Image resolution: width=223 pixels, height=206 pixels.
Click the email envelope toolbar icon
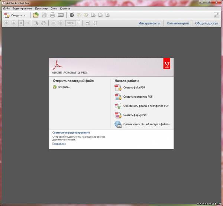click(61, 15)
